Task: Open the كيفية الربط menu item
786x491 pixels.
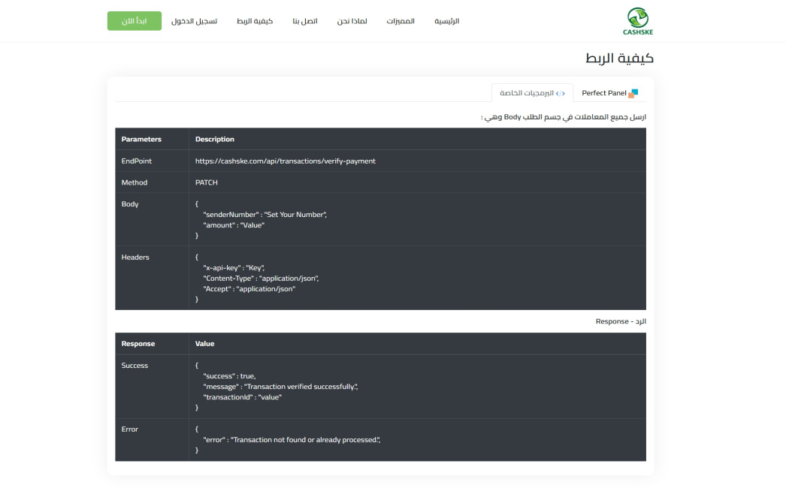Action: (255, 21)
